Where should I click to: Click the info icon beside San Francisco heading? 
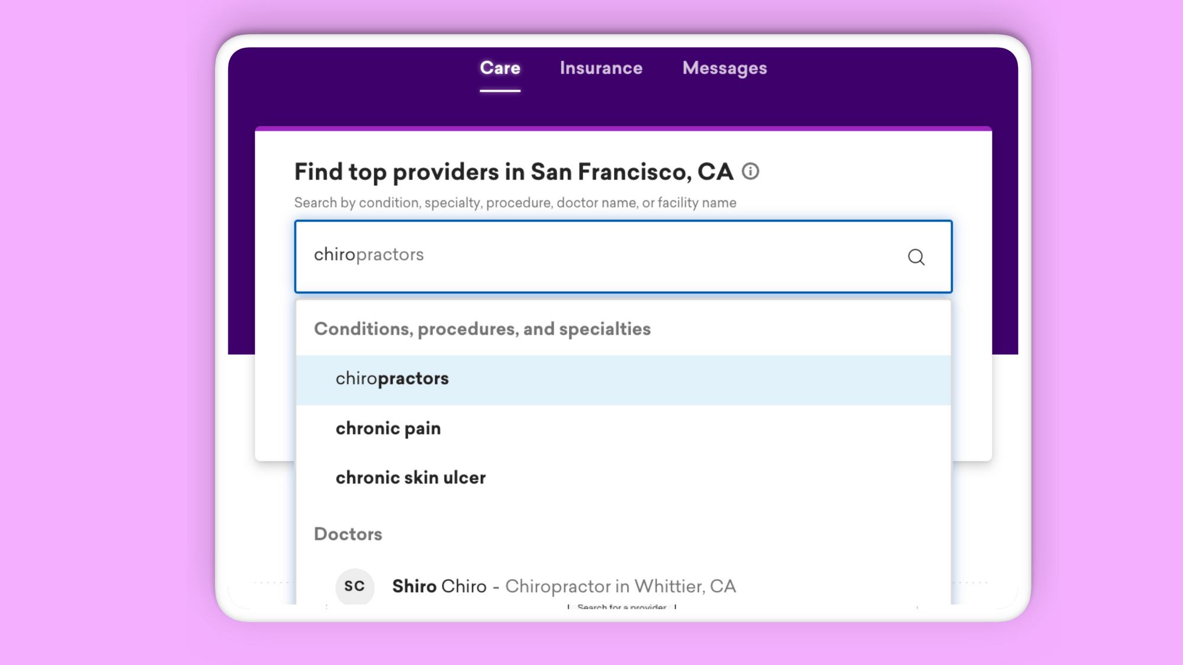[750, 171]
